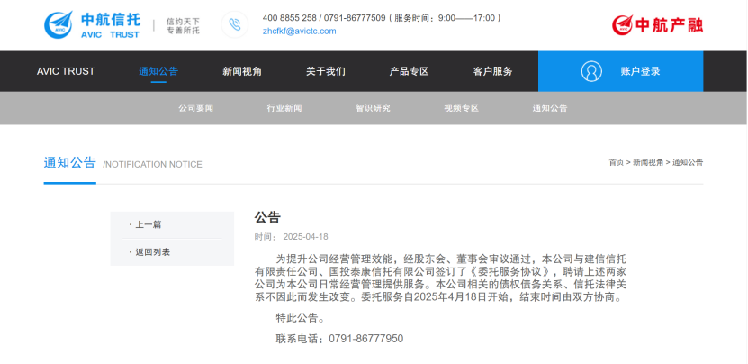
Task: Open the 产品专区 menu
Action: pyautogui.click(x=409, y=71)
